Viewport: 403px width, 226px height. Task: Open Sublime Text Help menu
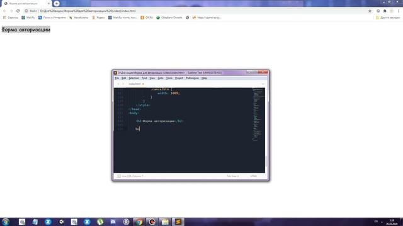pos(204,78)
